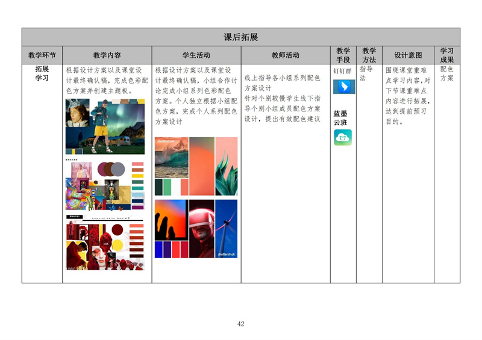Click the coral palette swatch under wave photo
This screenshot has height=340, width=482.
tap(184, 187)
